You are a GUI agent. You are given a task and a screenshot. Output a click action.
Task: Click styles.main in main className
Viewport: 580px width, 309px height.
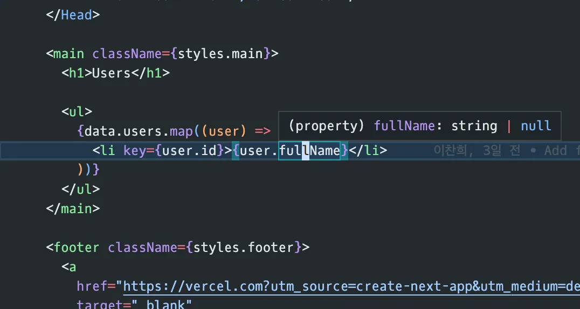220,54
